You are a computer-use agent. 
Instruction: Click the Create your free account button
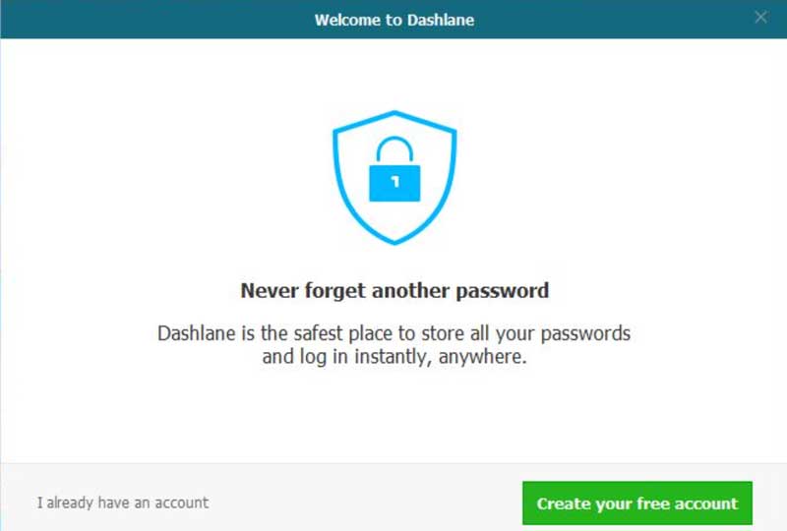(636, 503)
